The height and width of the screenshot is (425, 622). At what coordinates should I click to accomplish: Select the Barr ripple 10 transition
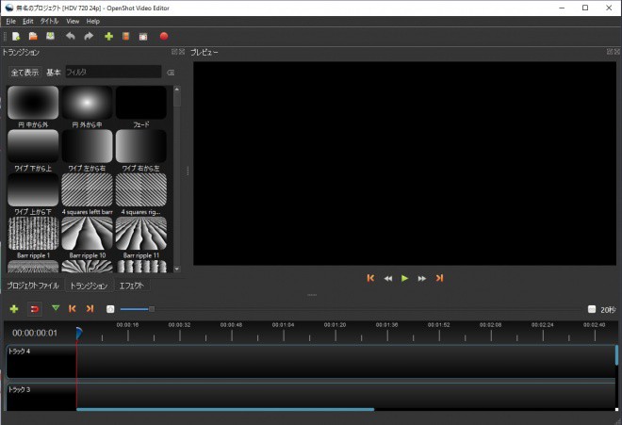[87, 234]
